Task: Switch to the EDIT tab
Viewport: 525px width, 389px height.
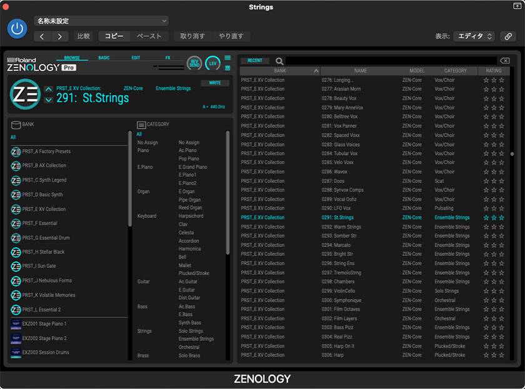Action: pos(136,57)
